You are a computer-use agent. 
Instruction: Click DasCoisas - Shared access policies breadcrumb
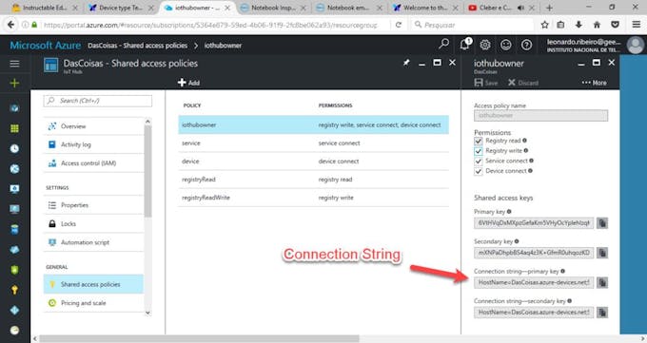pos(137,46)
